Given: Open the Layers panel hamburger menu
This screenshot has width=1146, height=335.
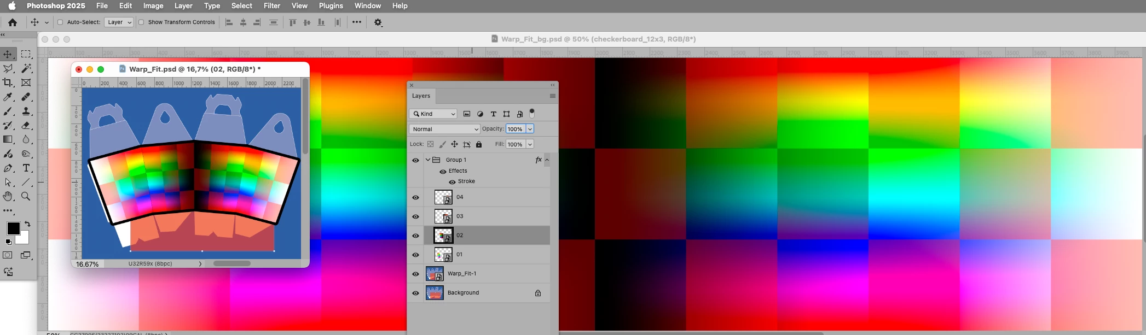Looking at the screenshot, I should click(x=553, y=96).
